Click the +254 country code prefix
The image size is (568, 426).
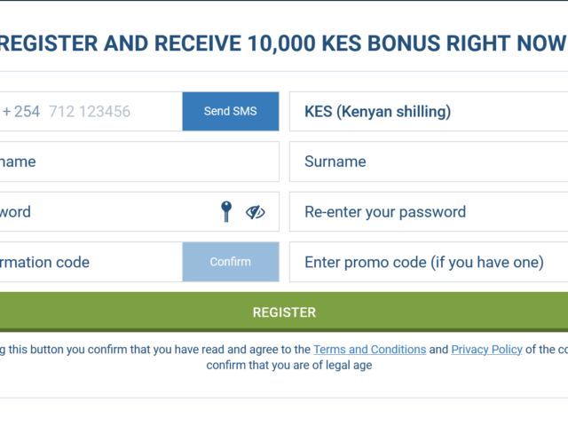[x=20, y=111]
